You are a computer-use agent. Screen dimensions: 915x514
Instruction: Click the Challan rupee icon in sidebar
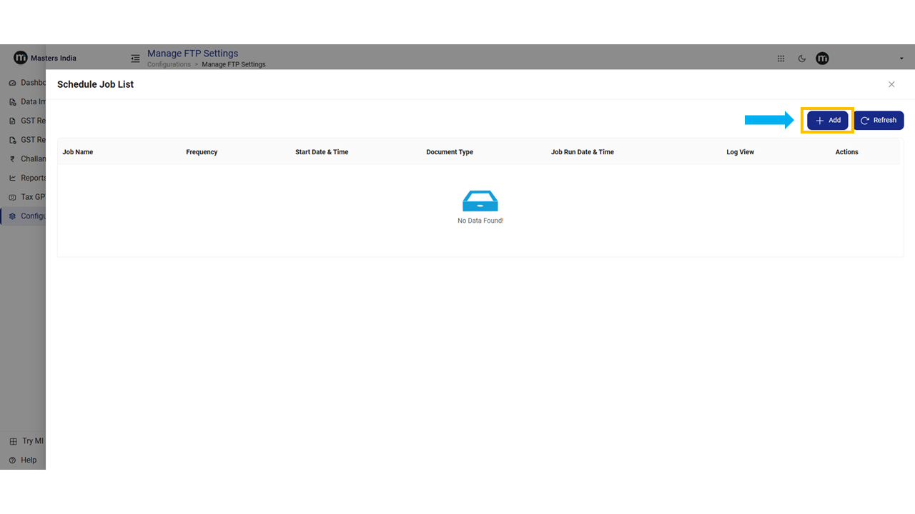click(13, 159)
